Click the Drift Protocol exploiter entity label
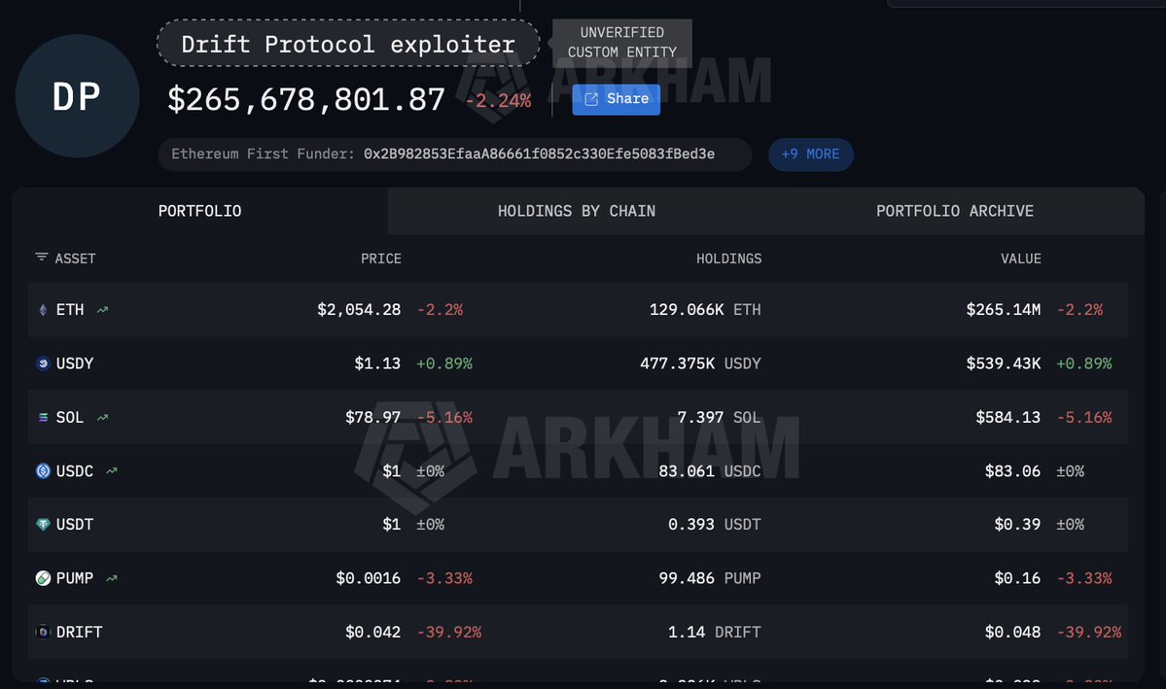Screen dimensions: 1166x689 tap(347, 45)
